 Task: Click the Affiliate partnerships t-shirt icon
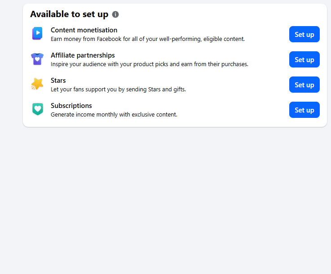[37, 59]
